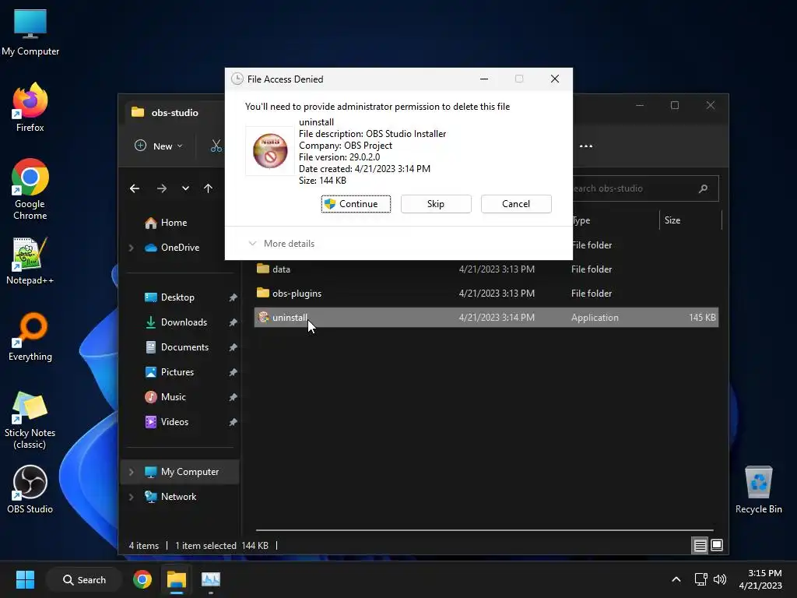Click the Windows Start button

pos(25,579)
